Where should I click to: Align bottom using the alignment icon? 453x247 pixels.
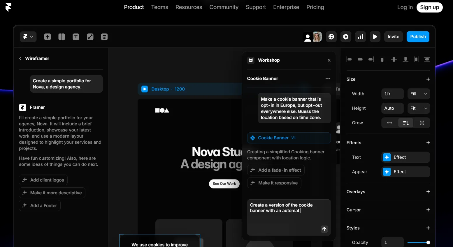pos(405,59)
